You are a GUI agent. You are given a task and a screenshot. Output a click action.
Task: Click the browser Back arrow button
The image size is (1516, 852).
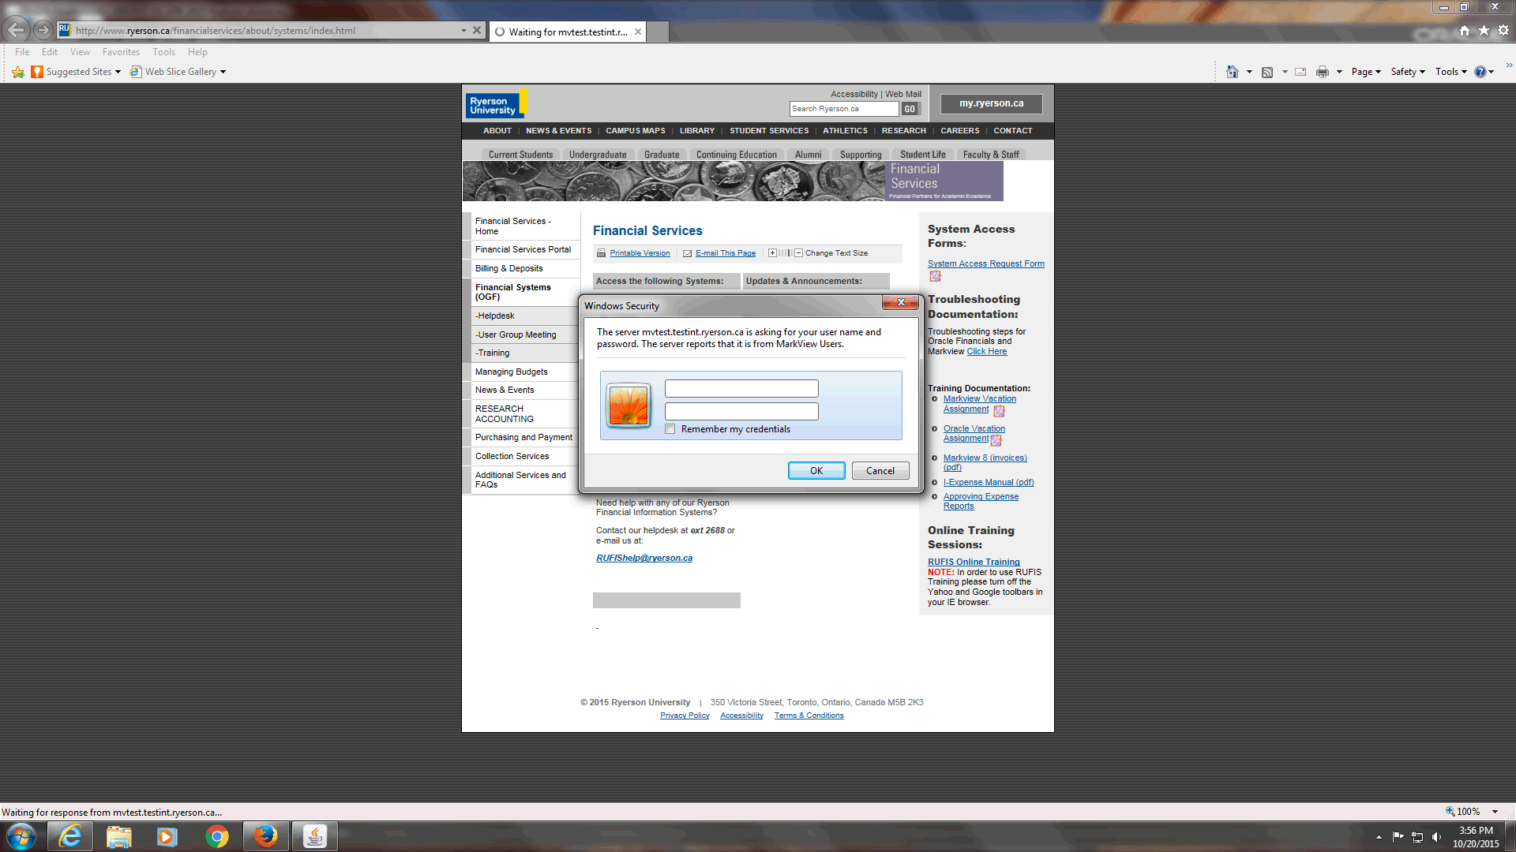click(17, 30)
